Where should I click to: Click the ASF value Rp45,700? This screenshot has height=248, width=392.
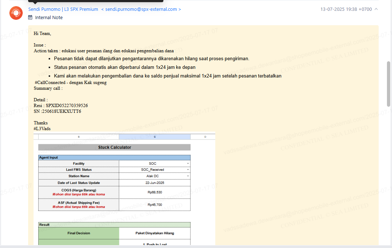155,205
